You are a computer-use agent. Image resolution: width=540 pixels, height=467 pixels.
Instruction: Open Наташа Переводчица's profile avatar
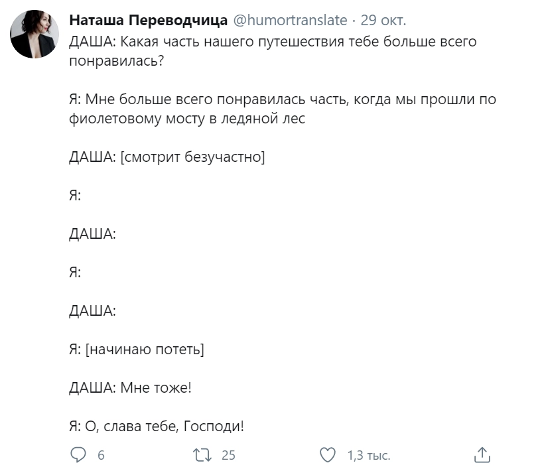point(36,34)
